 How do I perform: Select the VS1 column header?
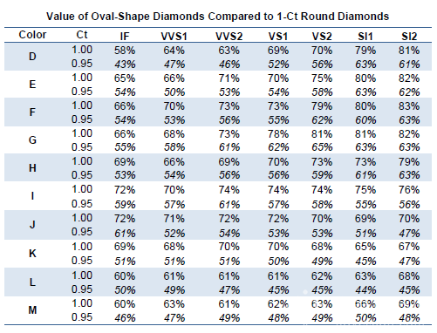278,36
